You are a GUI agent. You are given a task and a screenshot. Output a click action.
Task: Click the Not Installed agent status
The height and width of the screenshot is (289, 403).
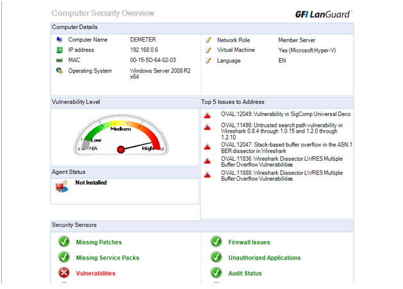(x=91, y=183)
